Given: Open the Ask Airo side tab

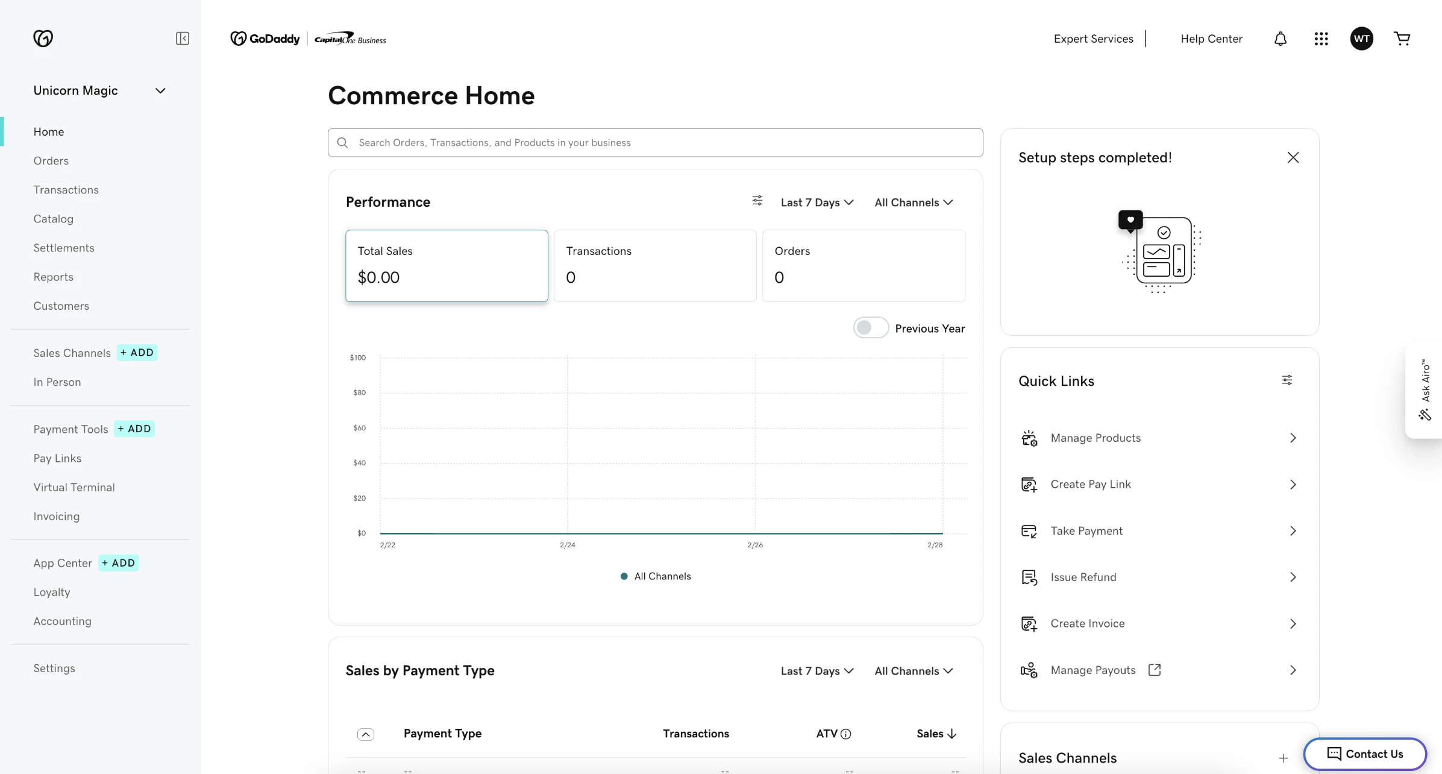Looking at the screenshot, I should [1425, 391].
